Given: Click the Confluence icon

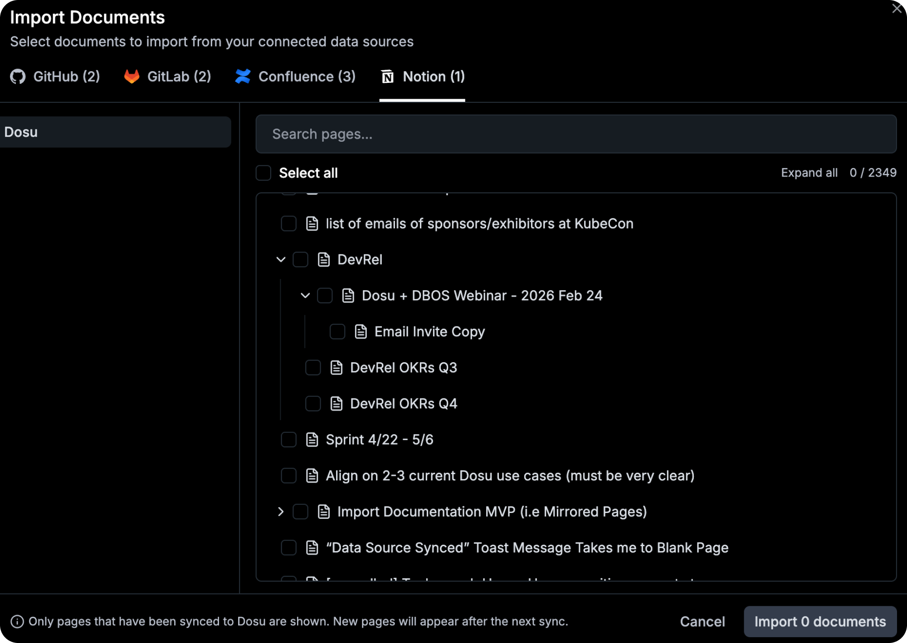Looking at the screenshot, I should (243, 77).
